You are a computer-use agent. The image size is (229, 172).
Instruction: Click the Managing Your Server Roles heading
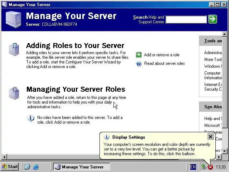pos(76,89)
